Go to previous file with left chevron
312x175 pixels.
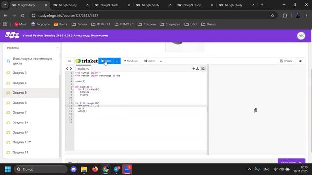[67, 69]
